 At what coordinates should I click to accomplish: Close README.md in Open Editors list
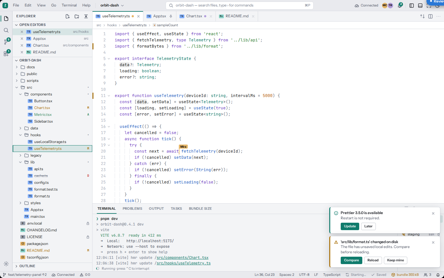click(22, 52)
